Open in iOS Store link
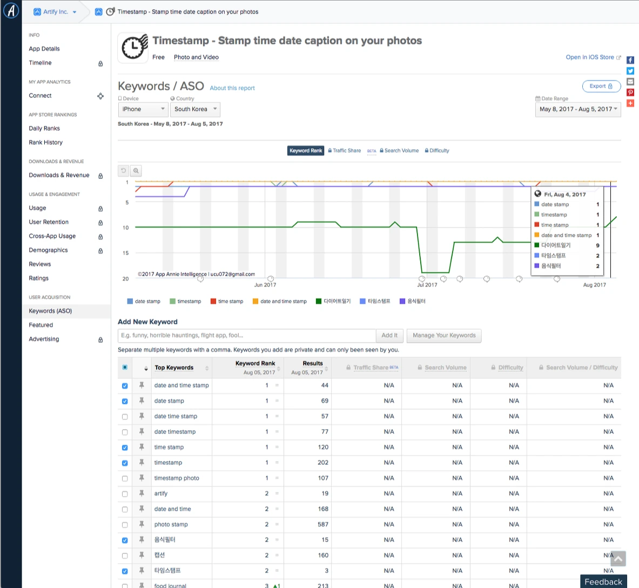The width and height of the screenshot is (639, 588). [x=593, y=57]
